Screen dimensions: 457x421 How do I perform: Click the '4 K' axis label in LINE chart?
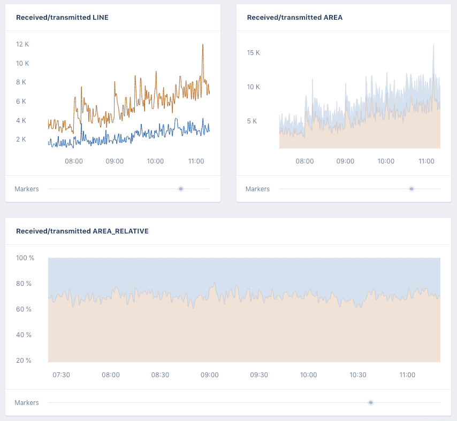(21, 120)
